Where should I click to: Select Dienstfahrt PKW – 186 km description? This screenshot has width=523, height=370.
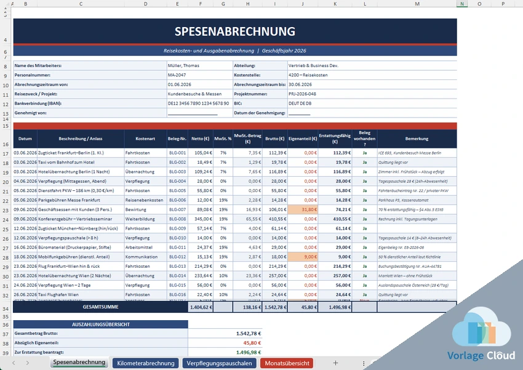click(81, 190)
